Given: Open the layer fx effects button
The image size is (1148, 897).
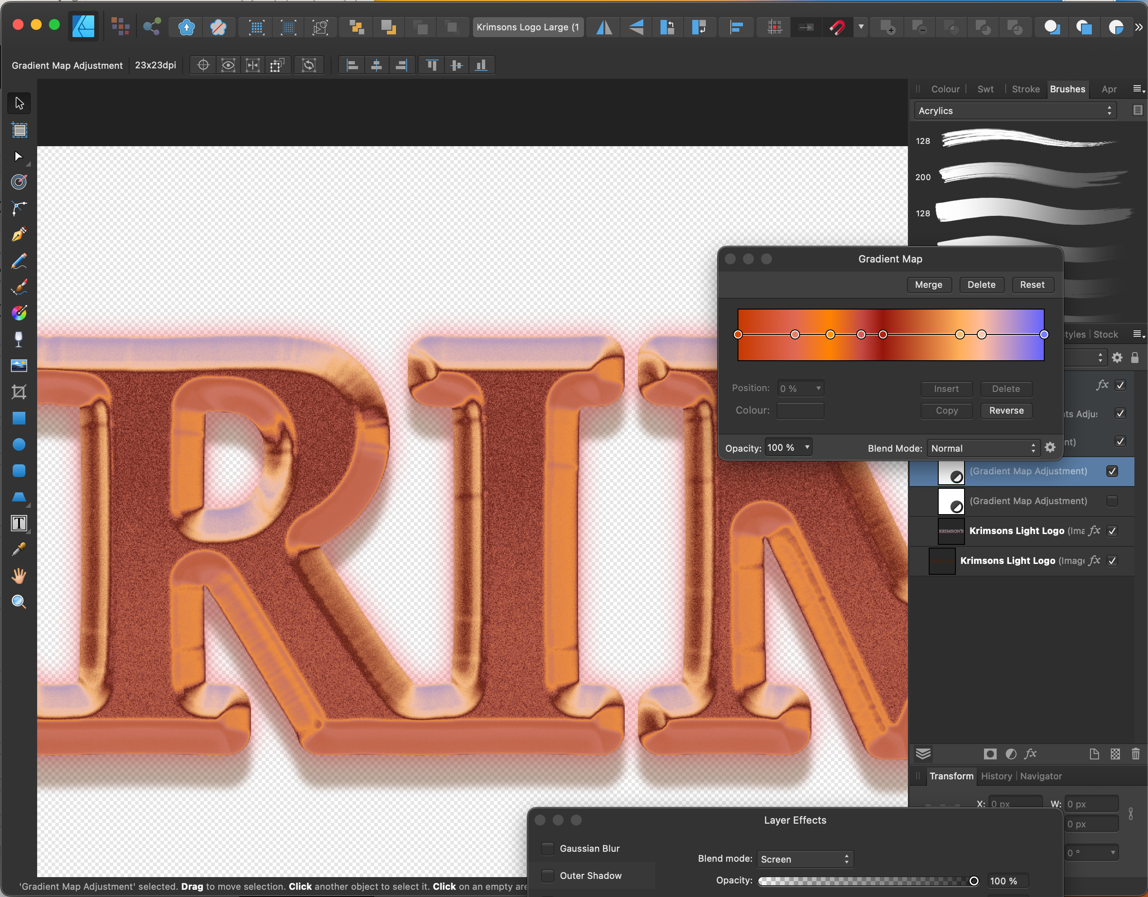Looking at the screenshot, I should tap(1030, 754).
